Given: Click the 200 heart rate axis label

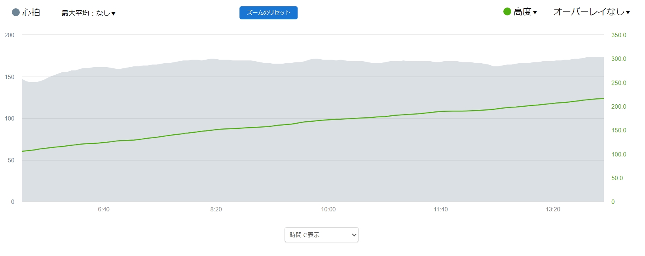Looking at the screenshot, I should (9, 35).
